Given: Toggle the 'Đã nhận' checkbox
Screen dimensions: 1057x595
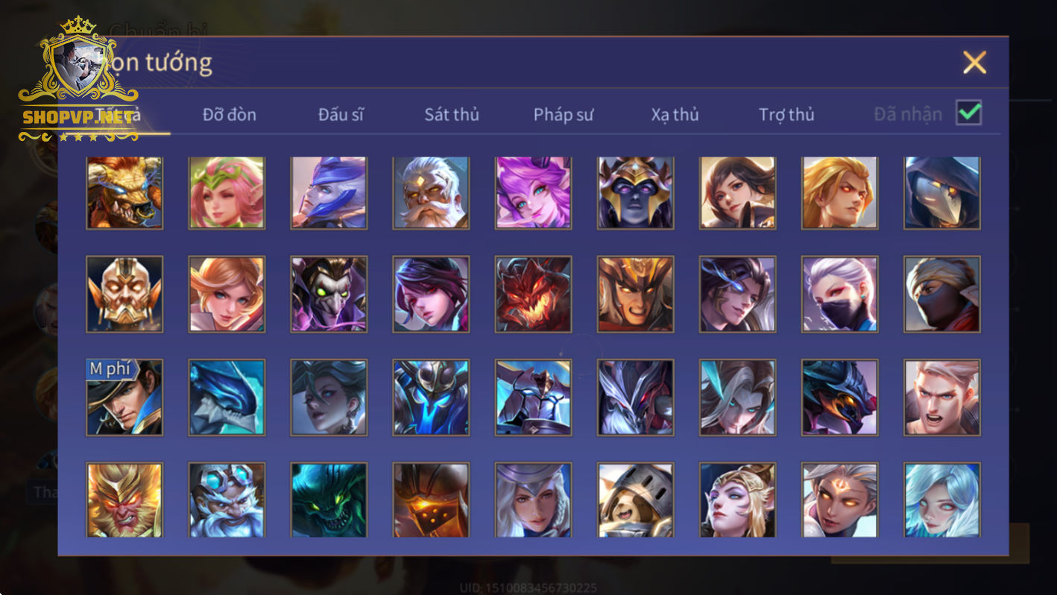Looking at the screenshot, I should point(969,113).
